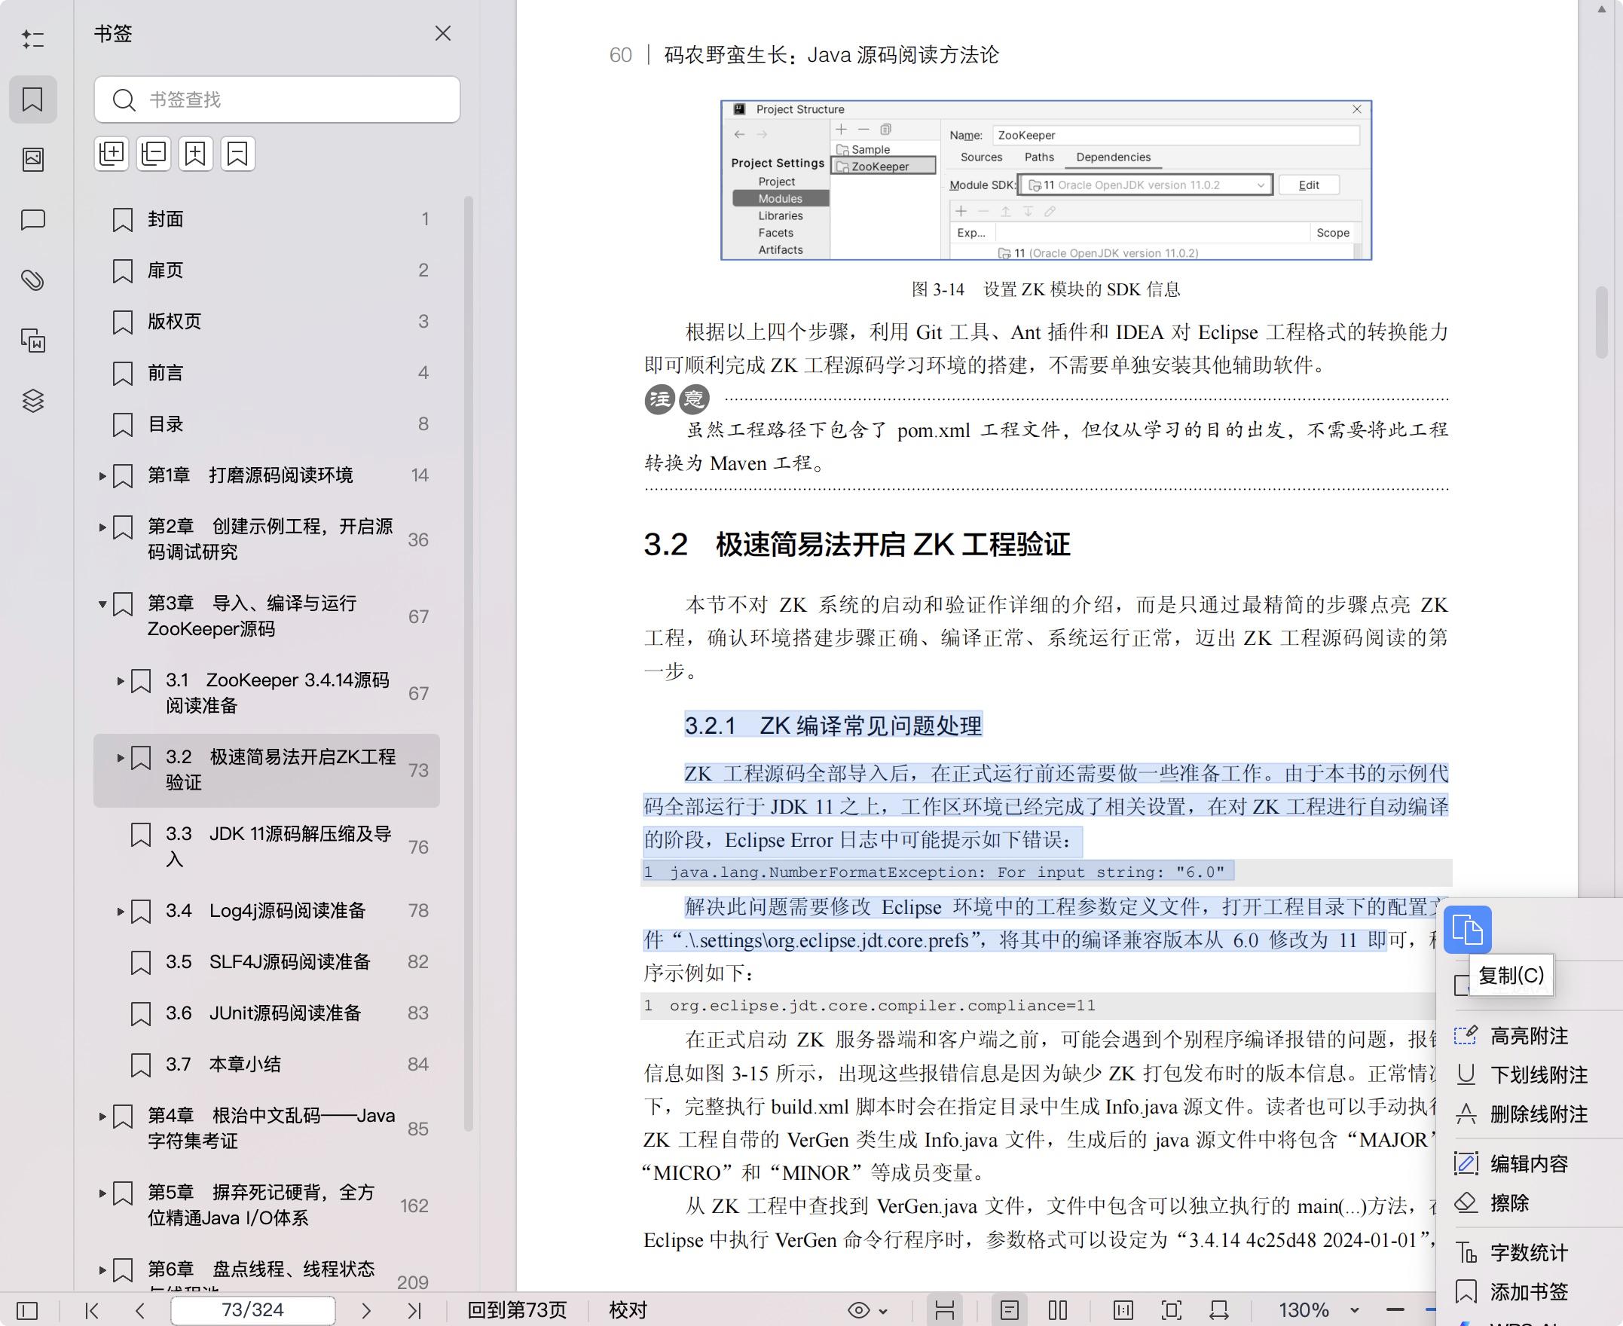
Task: Open the 扉页 bookmark
Action: pyautogui.click(x=267, y=270)
